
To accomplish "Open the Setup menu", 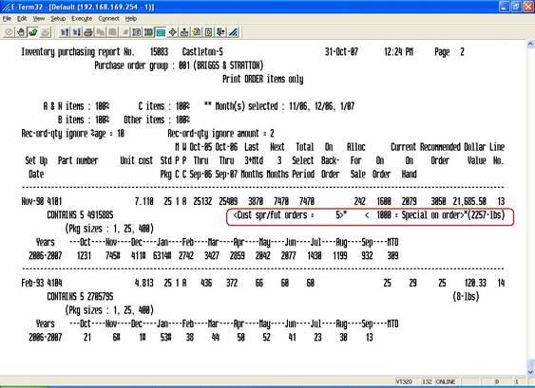I will [x=58, y=19].
